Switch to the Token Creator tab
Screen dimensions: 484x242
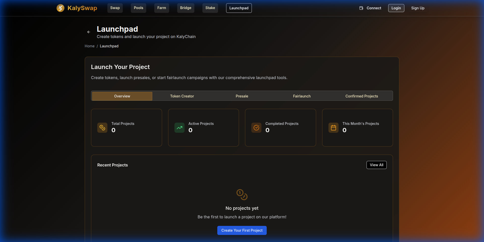point(182,96)
